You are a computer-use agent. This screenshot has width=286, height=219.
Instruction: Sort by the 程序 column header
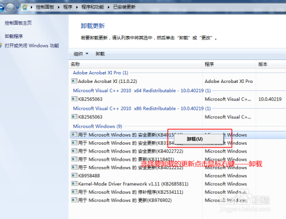(x=209, y=64)
